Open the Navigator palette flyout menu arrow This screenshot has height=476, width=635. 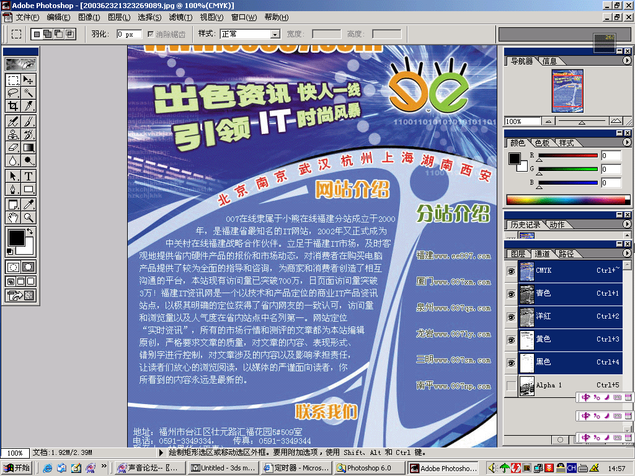pos(626,61)
